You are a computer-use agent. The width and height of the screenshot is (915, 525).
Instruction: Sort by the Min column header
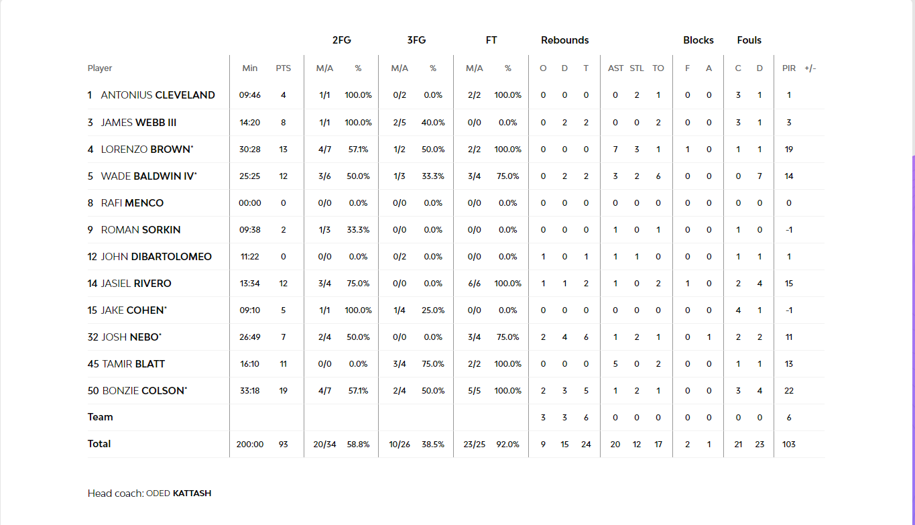pyautogui.click(x=250, y=68)
